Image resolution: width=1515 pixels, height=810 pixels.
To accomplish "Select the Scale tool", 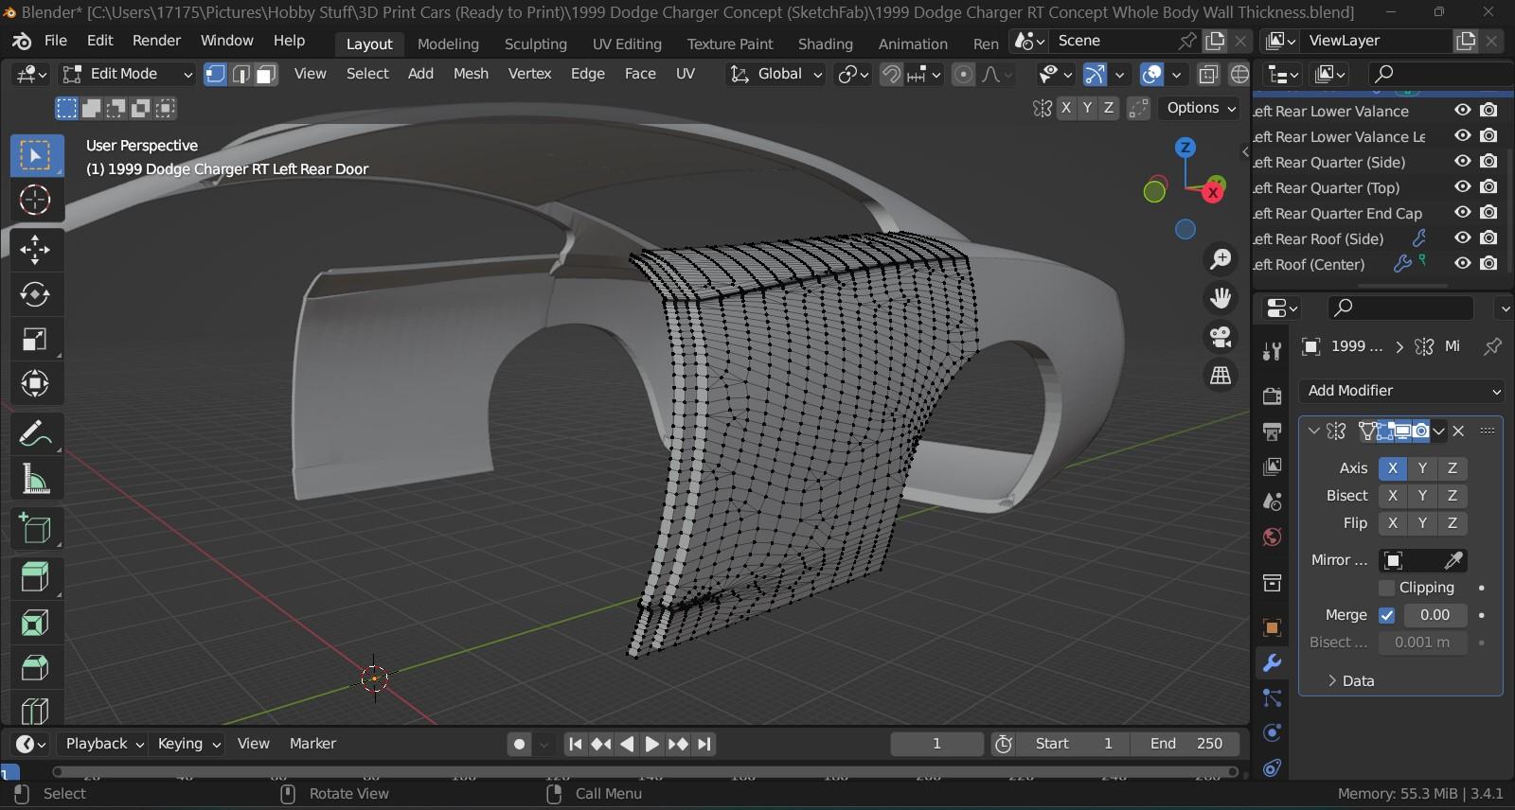I will (36, 339).
